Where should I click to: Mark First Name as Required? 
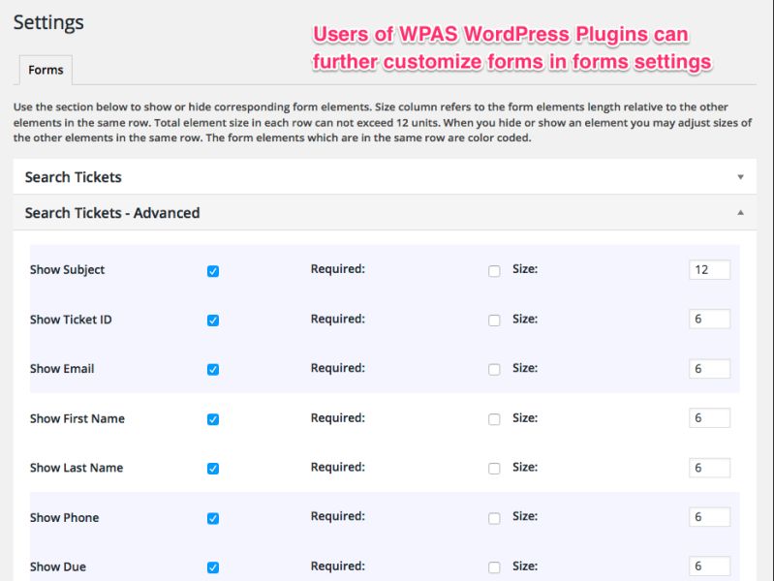pos(494,419)
